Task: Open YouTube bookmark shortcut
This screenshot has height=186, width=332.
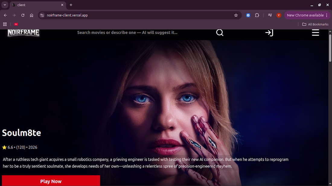Action: tap(16, 24)
